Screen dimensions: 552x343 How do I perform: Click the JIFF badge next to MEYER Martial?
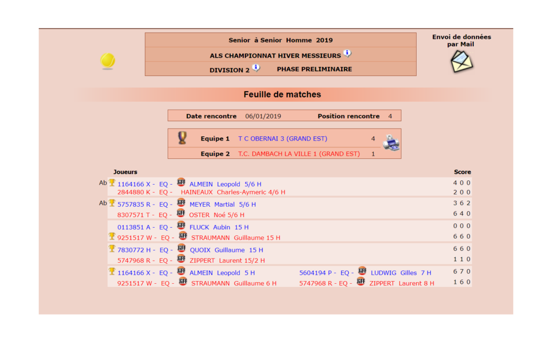coord(181,202)
